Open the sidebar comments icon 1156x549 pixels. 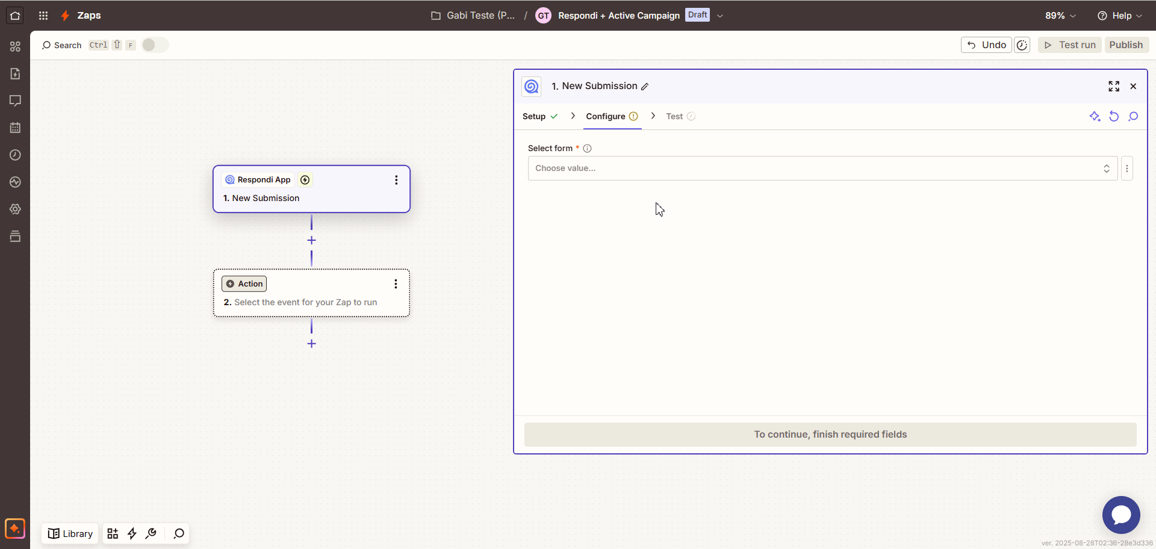click(15, 101)
